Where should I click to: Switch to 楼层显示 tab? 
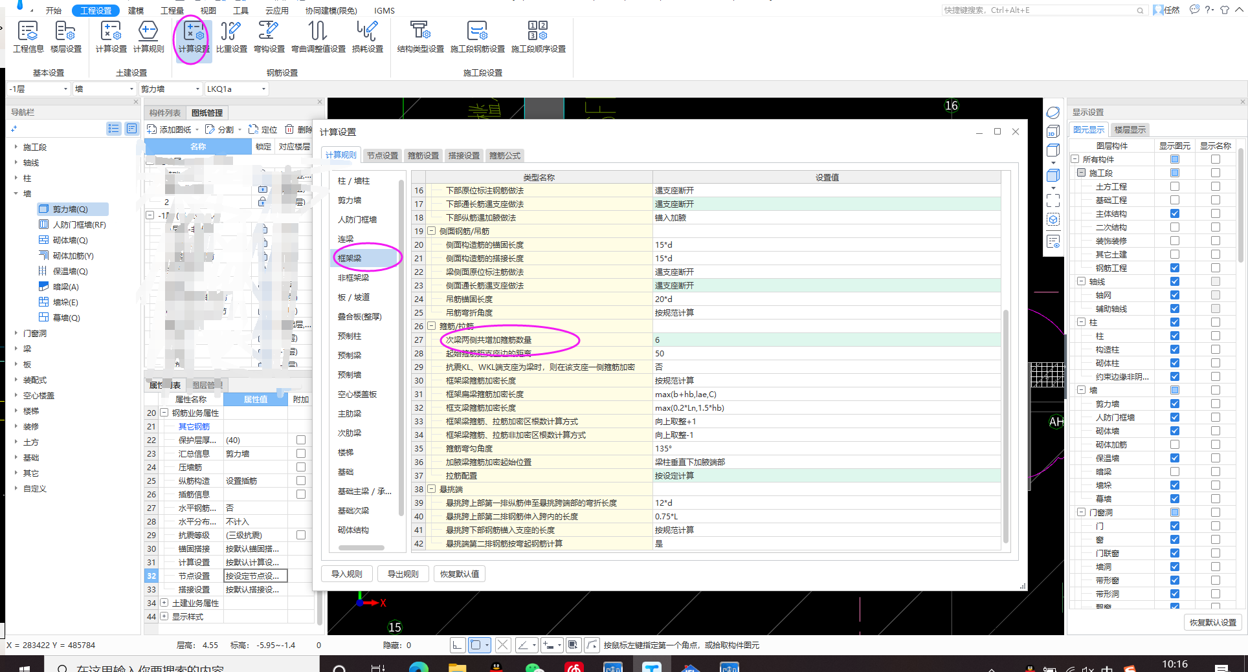1130,129
